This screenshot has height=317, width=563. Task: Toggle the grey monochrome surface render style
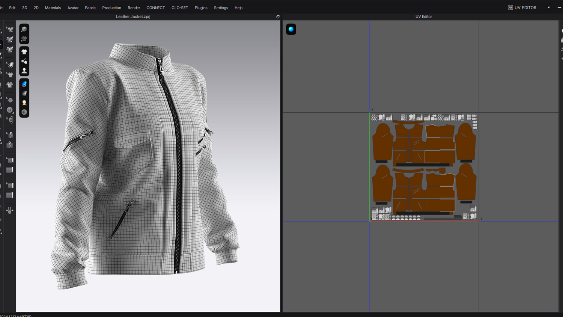click(24, 93)
